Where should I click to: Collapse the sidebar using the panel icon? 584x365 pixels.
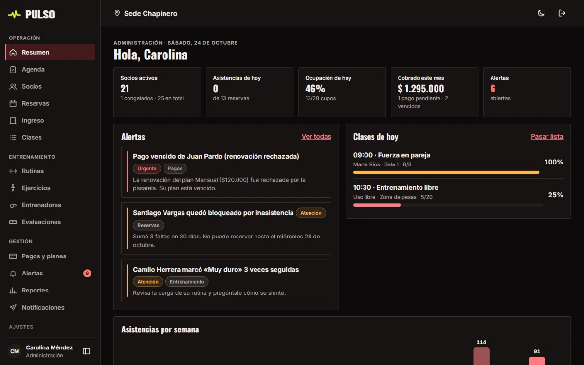tap(87, 351)
